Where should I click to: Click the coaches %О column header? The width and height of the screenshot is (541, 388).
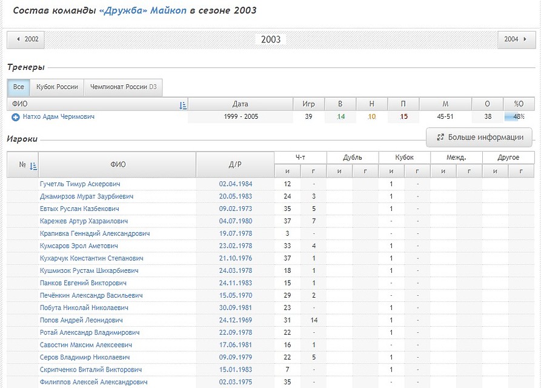[519, 104]
